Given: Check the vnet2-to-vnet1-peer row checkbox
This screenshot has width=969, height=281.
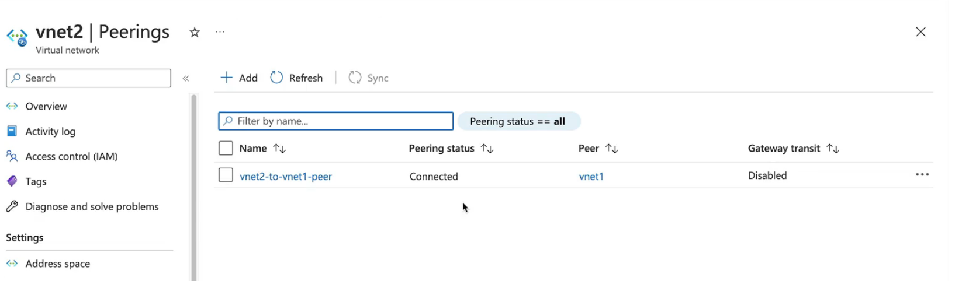Looking at the screenshot, I should (x=226, y=175).
